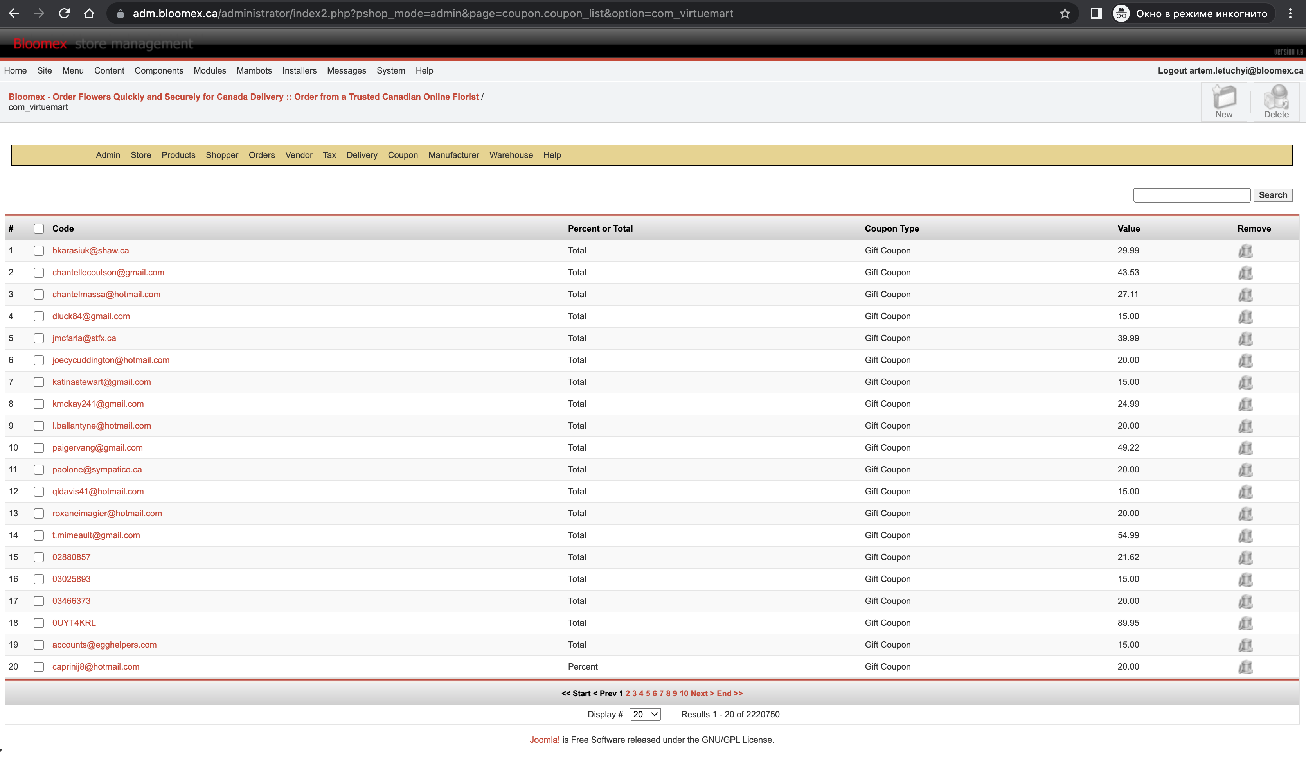Viewport: 1306px width, 765px height.
Task: Toggle the select-all checkbox in table header
Action: [x=39, y=228]
